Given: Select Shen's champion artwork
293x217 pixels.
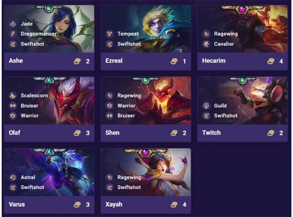Looking at the screenshot, I should pos(146,101).
